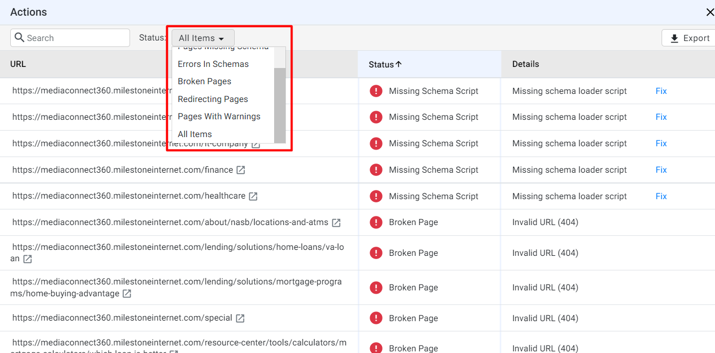Click the dropdown list scrollbar

(280, 105)
